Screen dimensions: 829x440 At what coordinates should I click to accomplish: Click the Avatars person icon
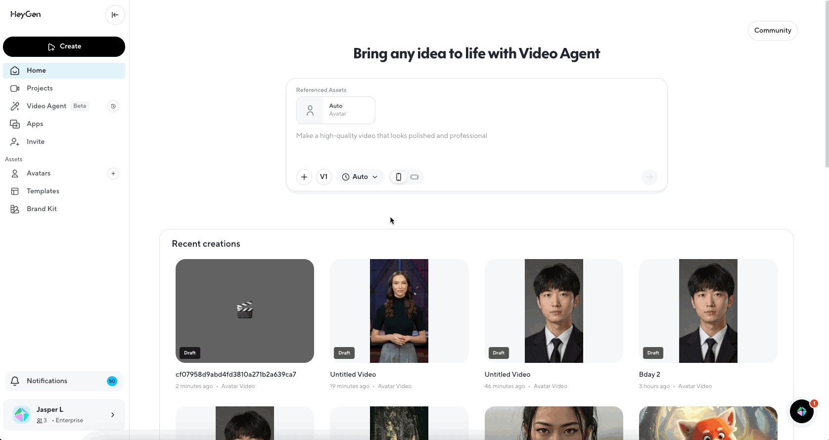[x=15, y=174]
